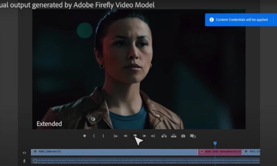Click the fx badge on audio clip
The image size is (277, 166).
[35, 161]
